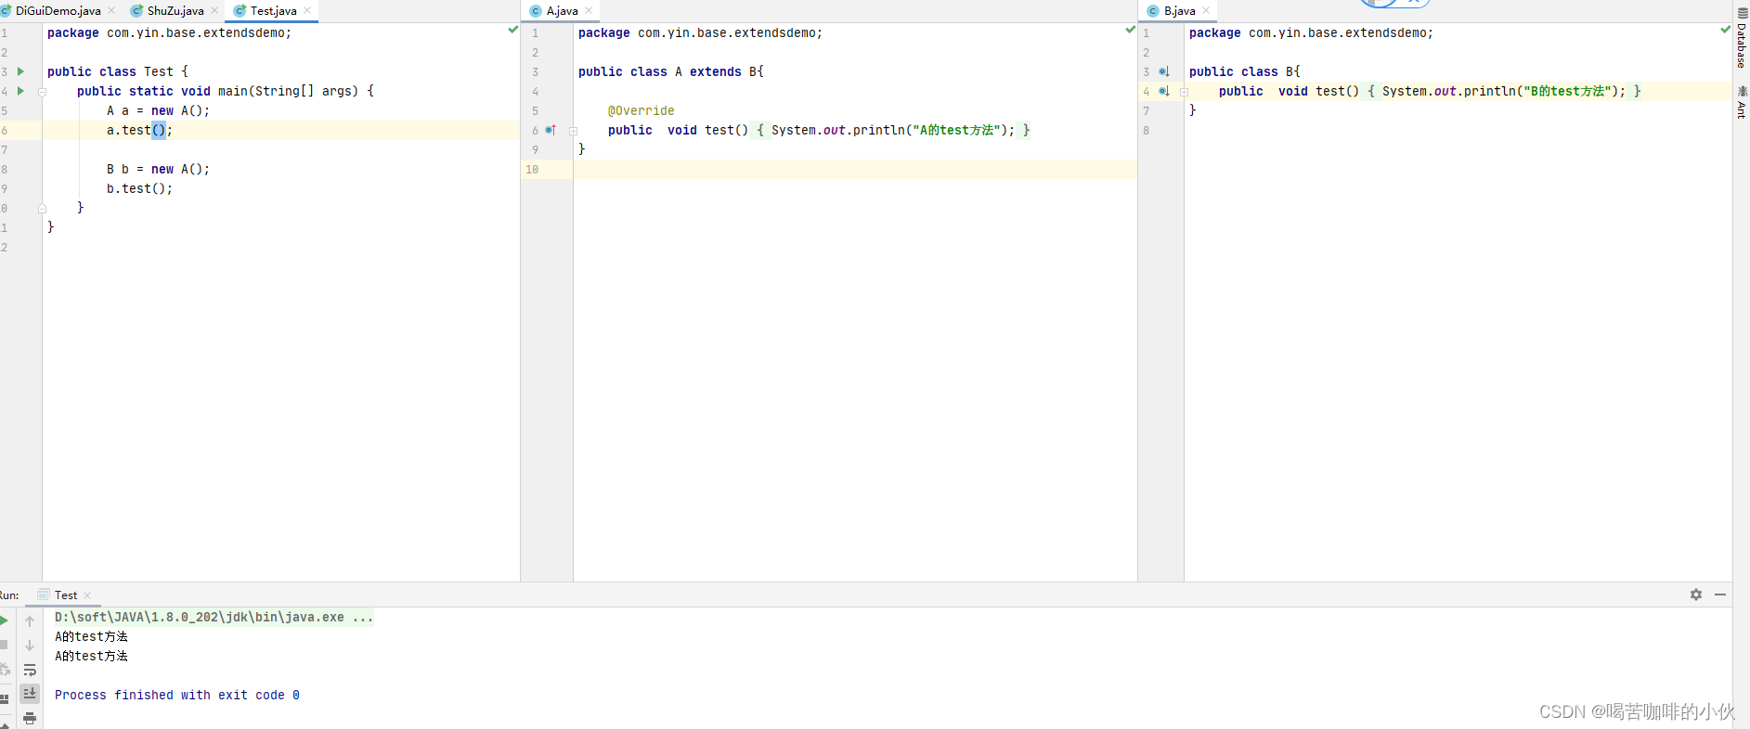Select the A.java tab
The height and width of the screenshot is (729, 1750).
562,11
